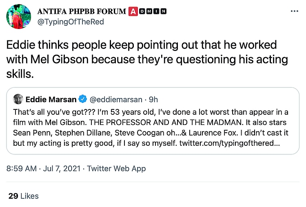This screenshot has width=306, height=207.
Task: Open the ANTIFA PHPBB FORUM display name
Action: [82, 11]
